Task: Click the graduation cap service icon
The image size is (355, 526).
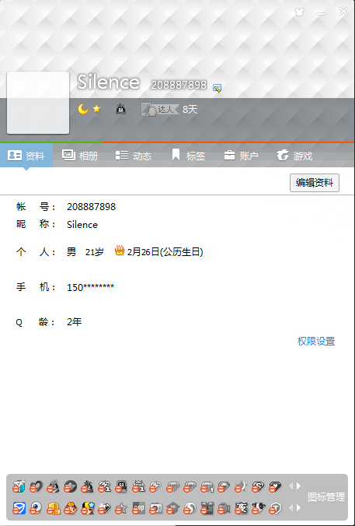Action: tap(172, 508)
